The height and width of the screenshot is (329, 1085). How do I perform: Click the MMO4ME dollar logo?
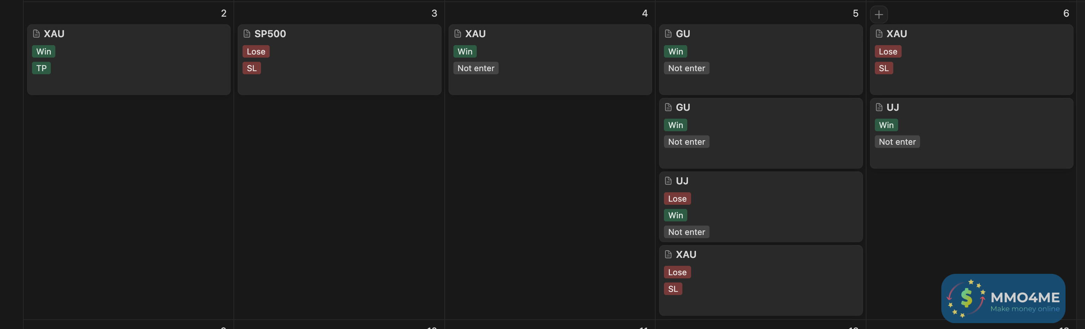(966, 298)
